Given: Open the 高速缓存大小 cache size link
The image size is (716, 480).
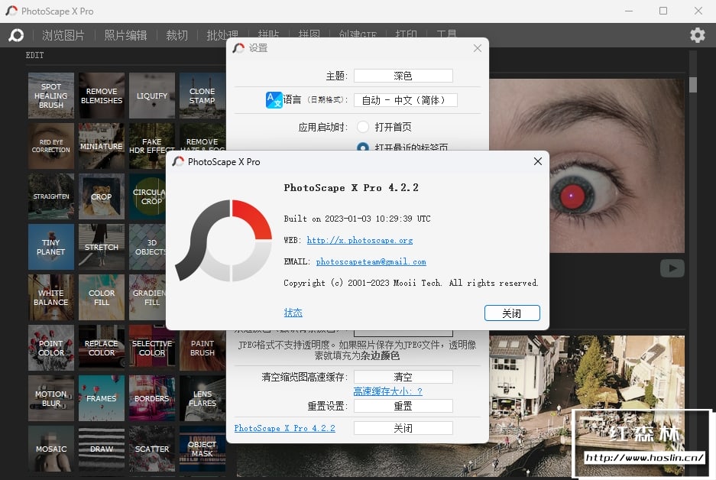Looking at the screenshot, I should pos(387,391).
